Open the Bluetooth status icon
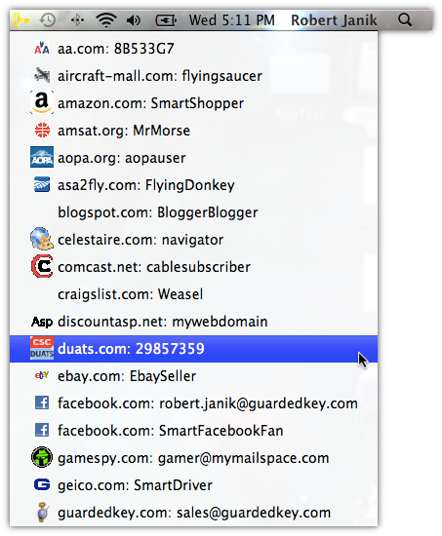 point(77,20)
